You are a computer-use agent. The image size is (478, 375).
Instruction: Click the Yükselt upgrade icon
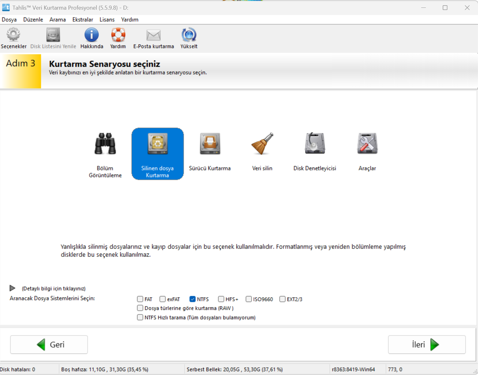click(x=189, y=35)
